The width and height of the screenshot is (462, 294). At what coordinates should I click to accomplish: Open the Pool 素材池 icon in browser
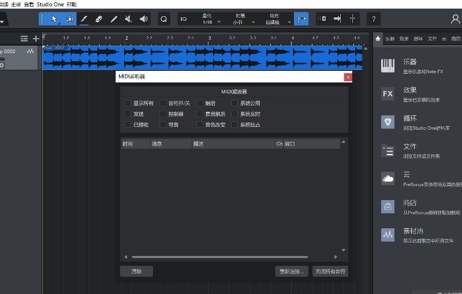(x=388, y=235)
